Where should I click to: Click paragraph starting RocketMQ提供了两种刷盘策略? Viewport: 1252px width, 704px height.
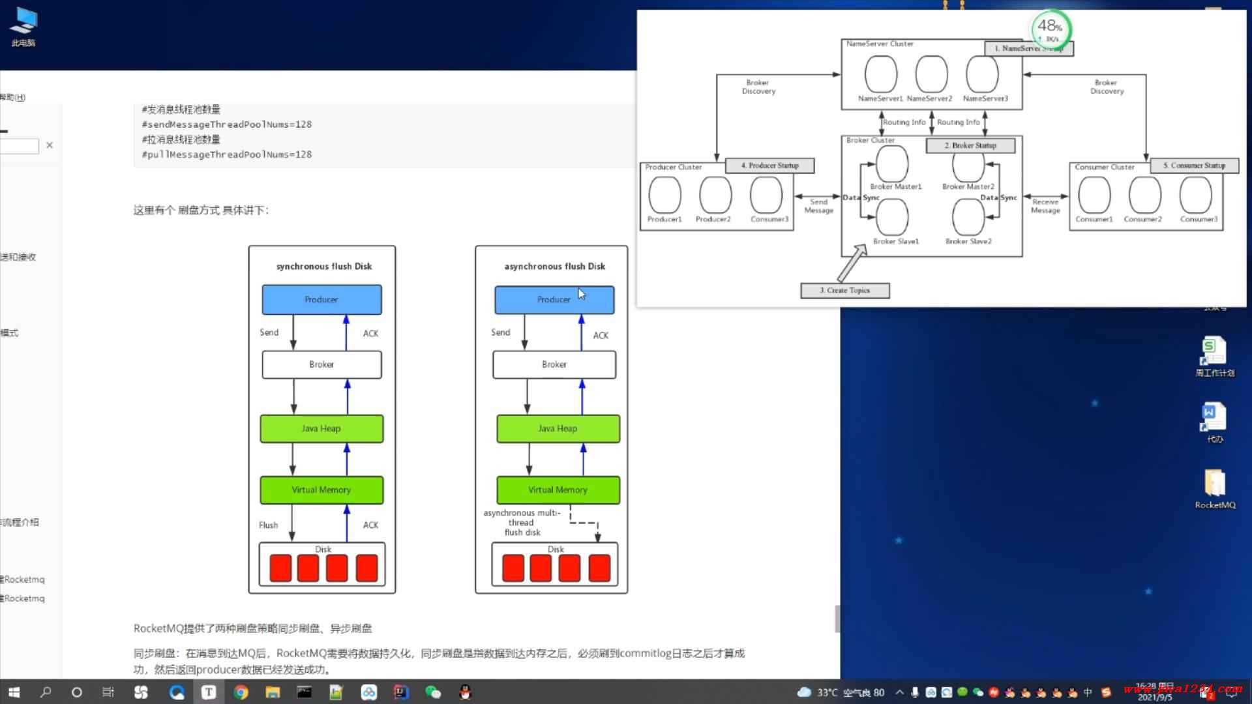pos(253,628)
